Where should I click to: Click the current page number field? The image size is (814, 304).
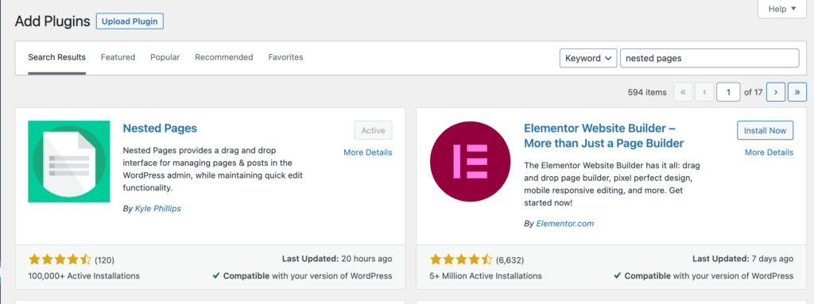(x=728, y=92)
